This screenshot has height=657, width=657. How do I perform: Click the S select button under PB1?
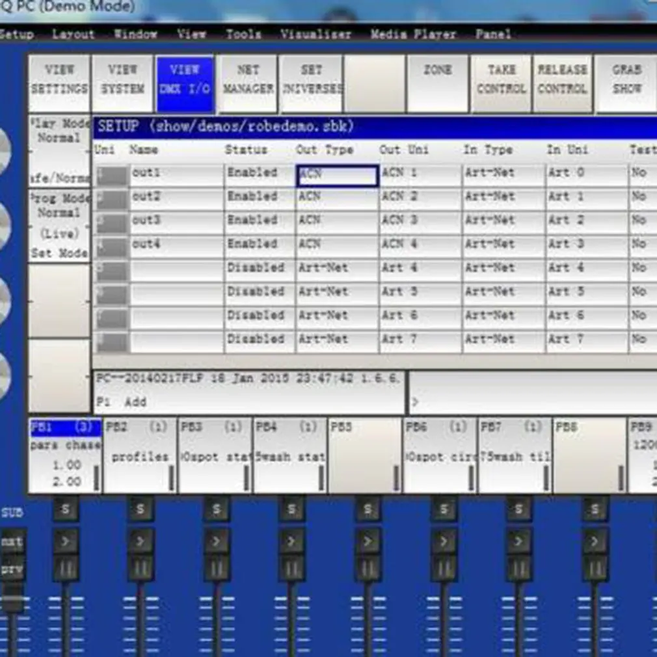[65, 509]
